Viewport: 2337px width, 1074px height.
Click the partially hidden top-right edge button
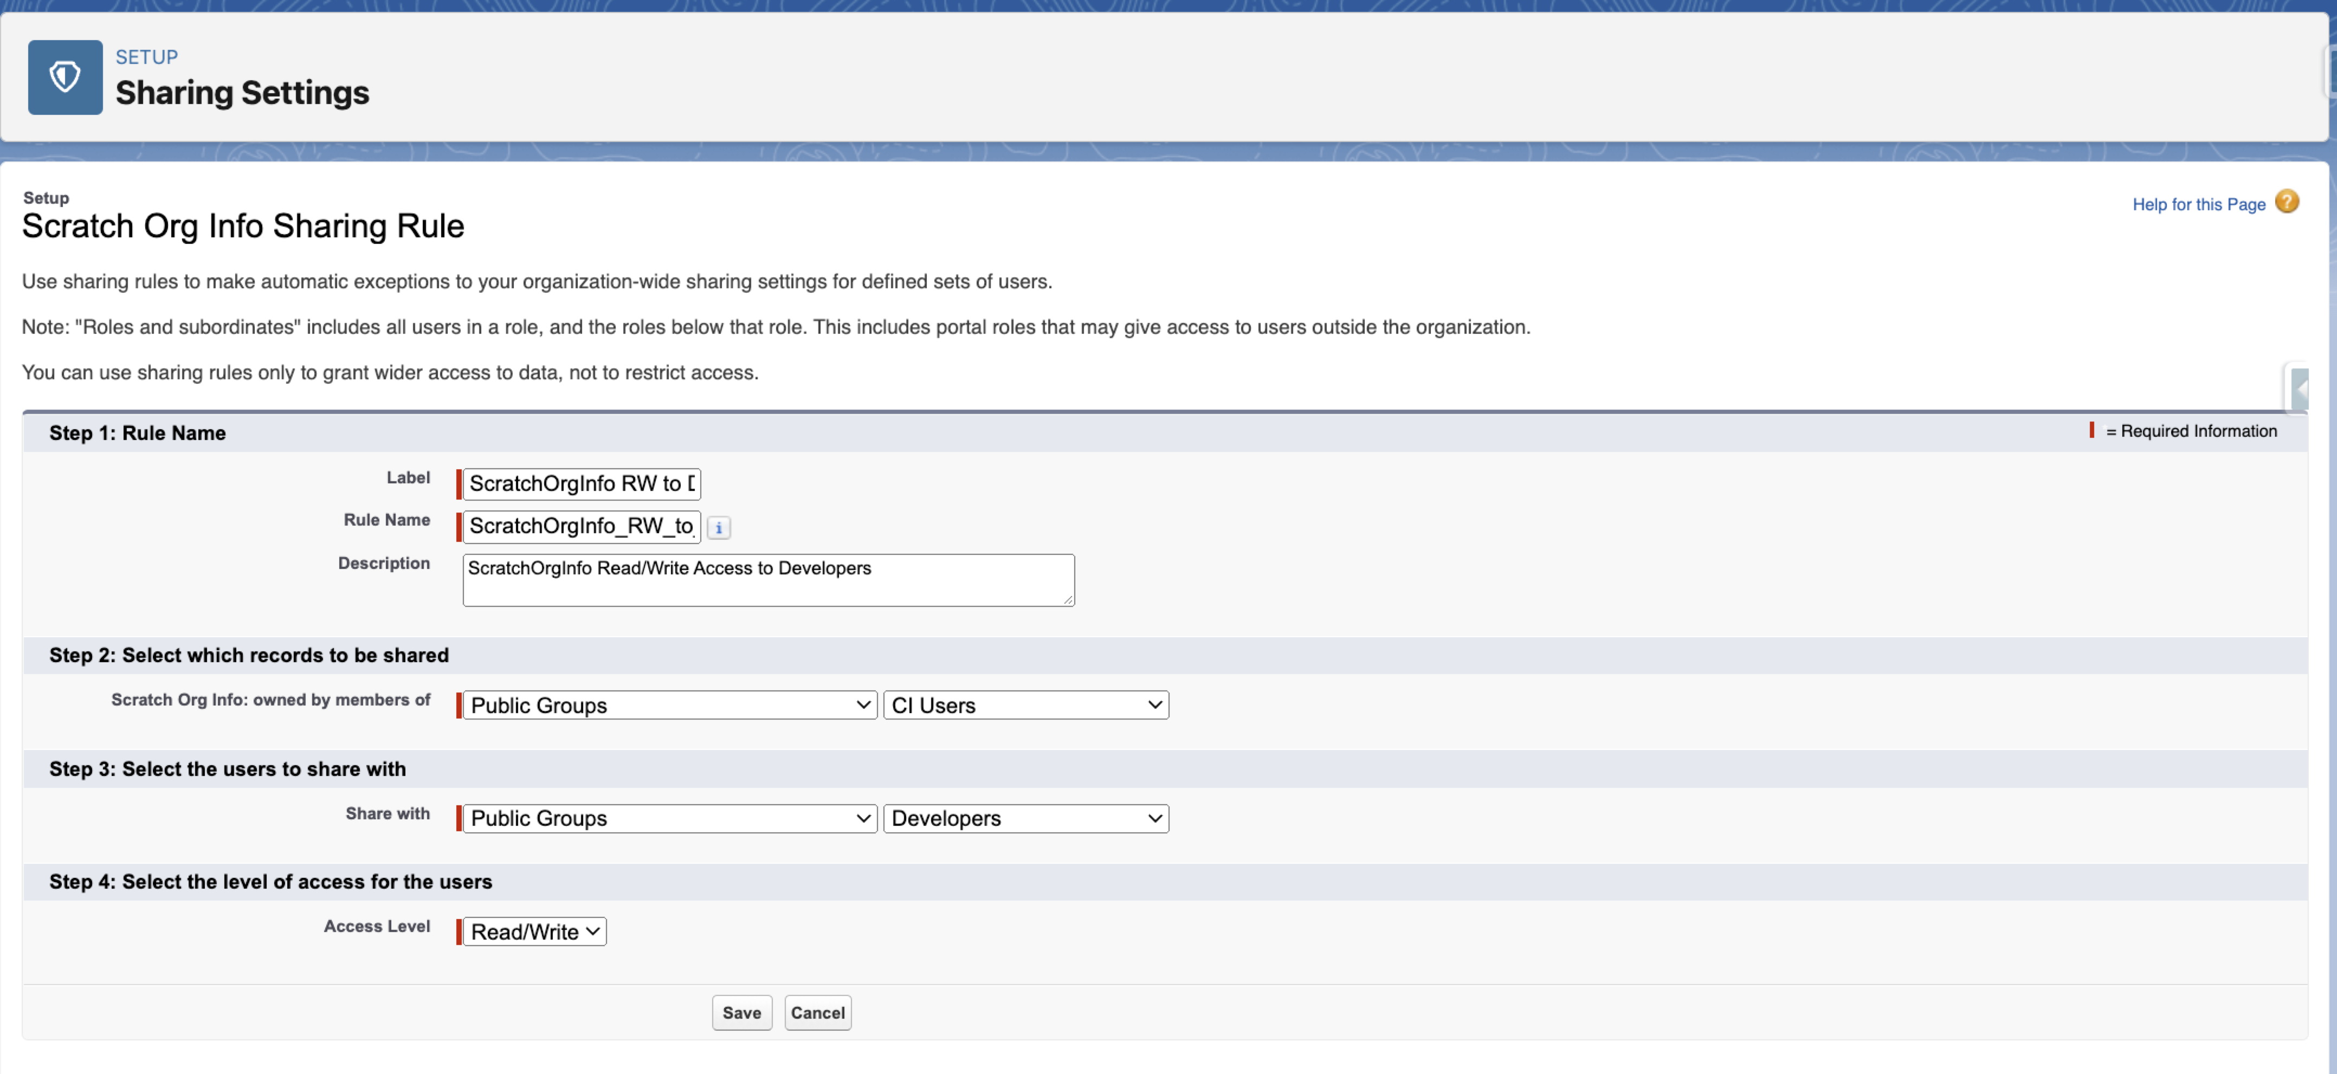2330,71
